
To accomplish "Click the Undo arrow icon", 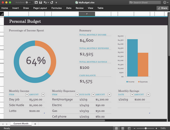I will coord(45,2).
